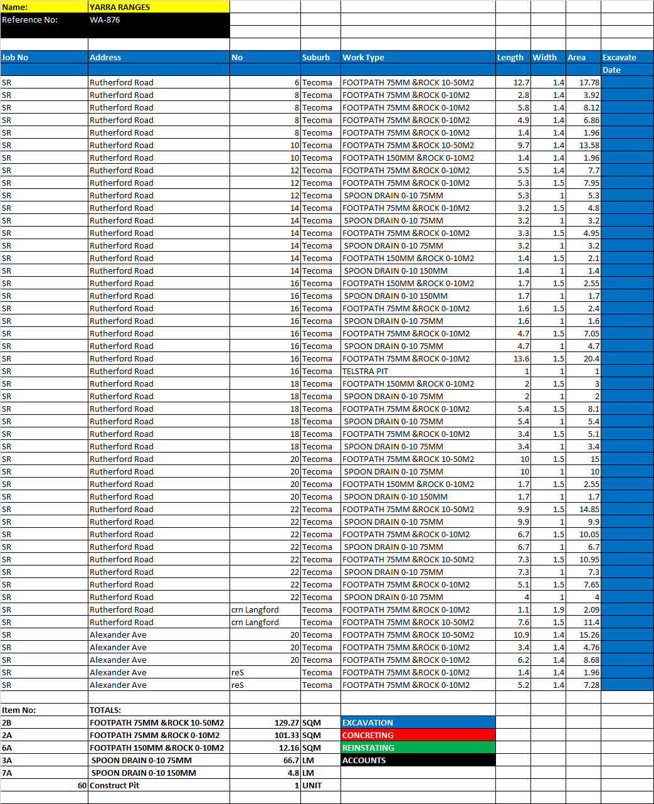Select area value 6.86
654x804 pixels.
click(x=583, y=120)
